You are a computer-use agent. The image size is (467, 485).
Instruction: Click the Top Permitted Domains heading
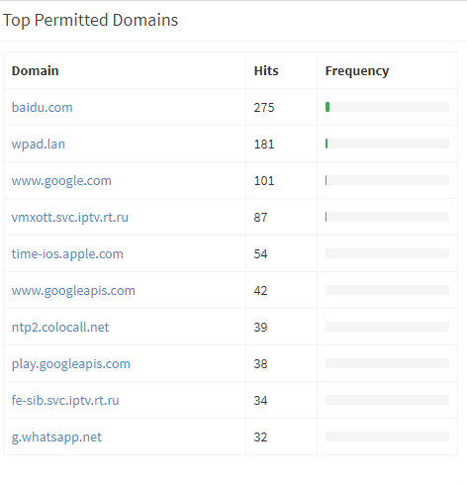point(90,20)
